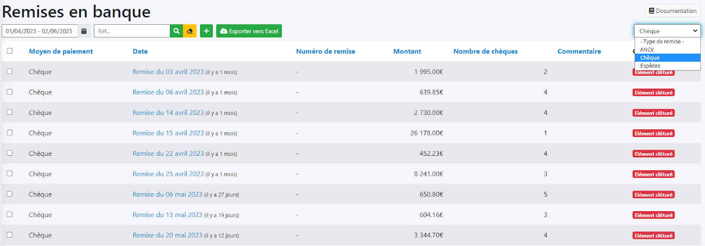Pick the '- Type de remise -' option
This screenshot has width=705, height=246.
662,41
